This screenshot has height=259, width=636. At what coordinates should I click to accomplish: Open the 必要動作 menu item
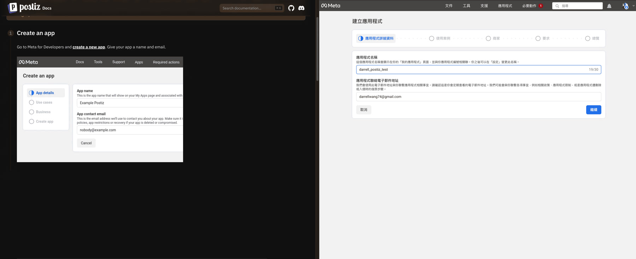click(529, 6)
